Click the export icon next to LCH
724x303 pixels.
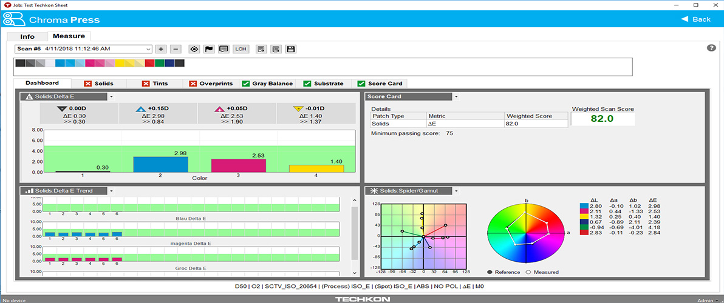pos(261,49)
